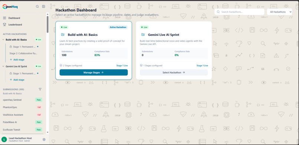Click 0% Compliance Rate value
The image size is (299, 145).
177,55
